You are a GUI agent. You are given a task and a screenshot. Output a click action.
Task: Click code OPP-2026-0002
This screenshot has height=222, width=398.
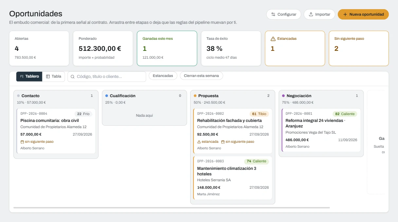210,114
